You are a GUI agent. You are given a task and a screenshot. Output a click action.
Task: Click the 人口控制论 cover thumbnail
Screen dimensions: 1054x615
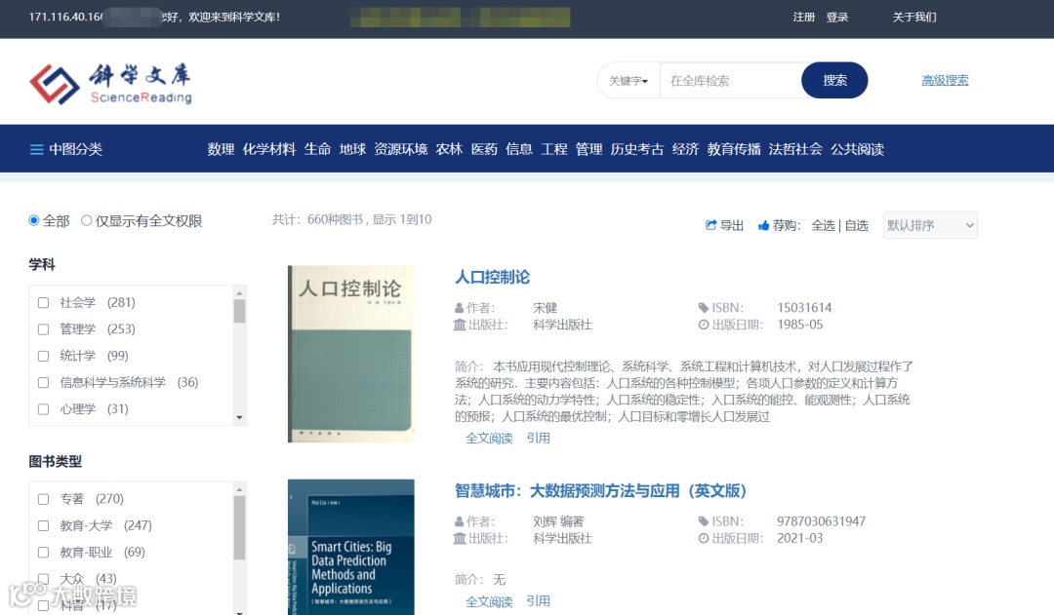coord(351,354)
